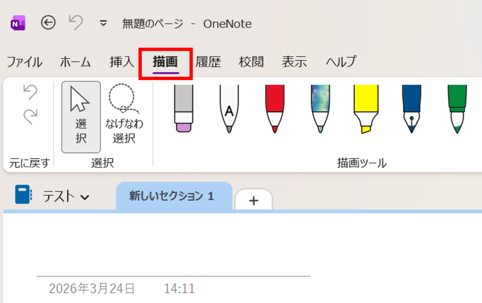Image resolution: width=482 pixels, height=303 pixels.
Task: Choose the blue fountain pen
Action: pos(411,109)
